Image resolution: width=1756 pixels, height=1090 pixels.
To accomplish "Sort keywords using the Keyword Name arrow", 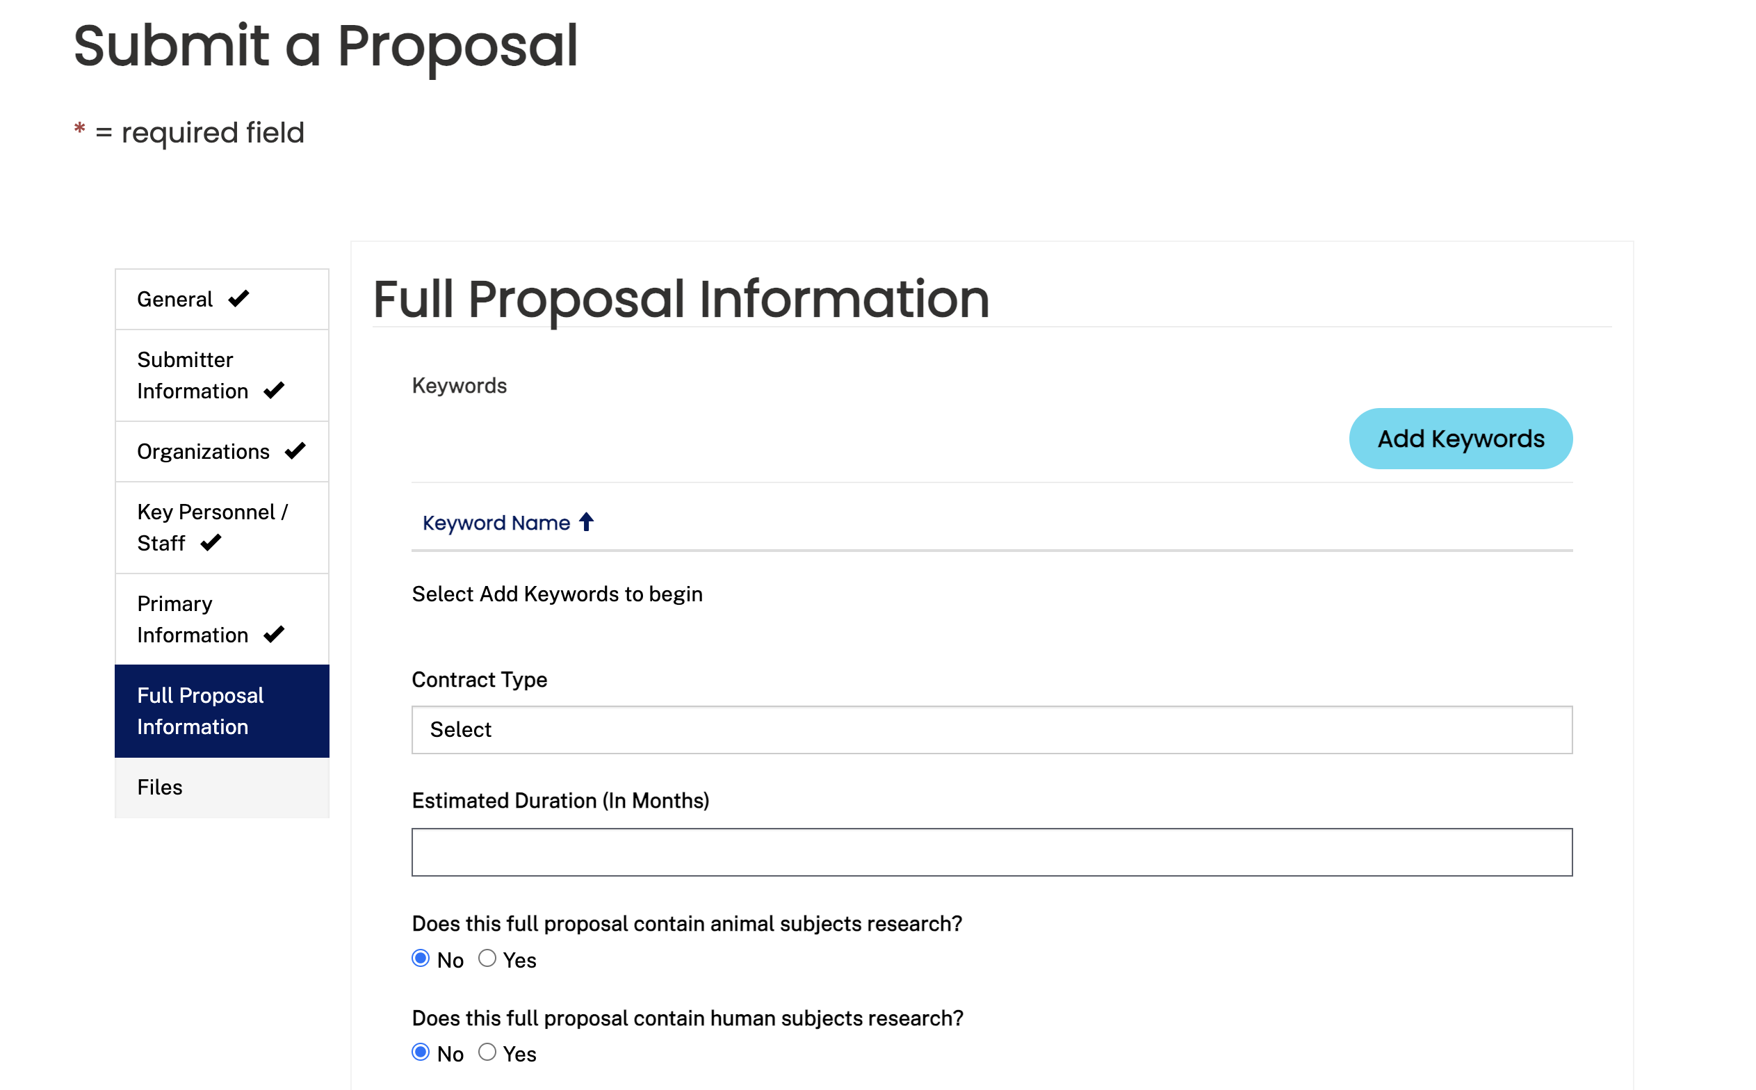I will click(x=585, y=522).
